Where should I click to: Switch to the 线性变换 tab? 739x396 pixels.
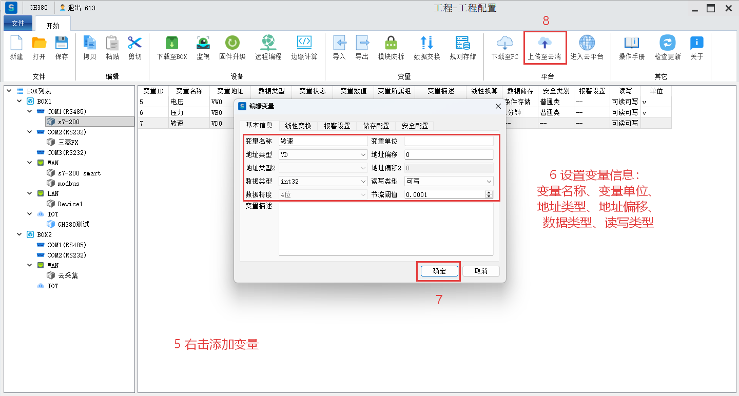point(298,126)
